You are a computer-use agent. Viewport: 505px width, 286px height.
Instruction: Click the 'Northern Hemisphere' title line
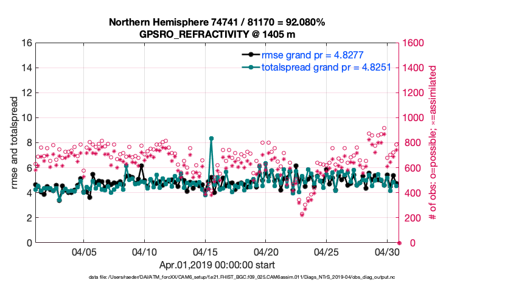(217, 22)
